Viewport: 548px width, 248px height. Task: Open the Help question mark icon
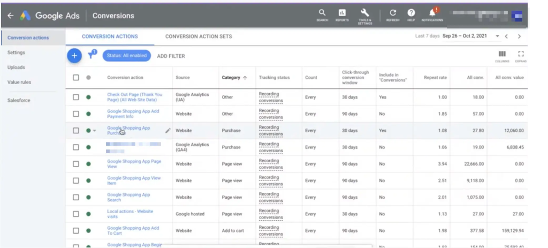411,13
